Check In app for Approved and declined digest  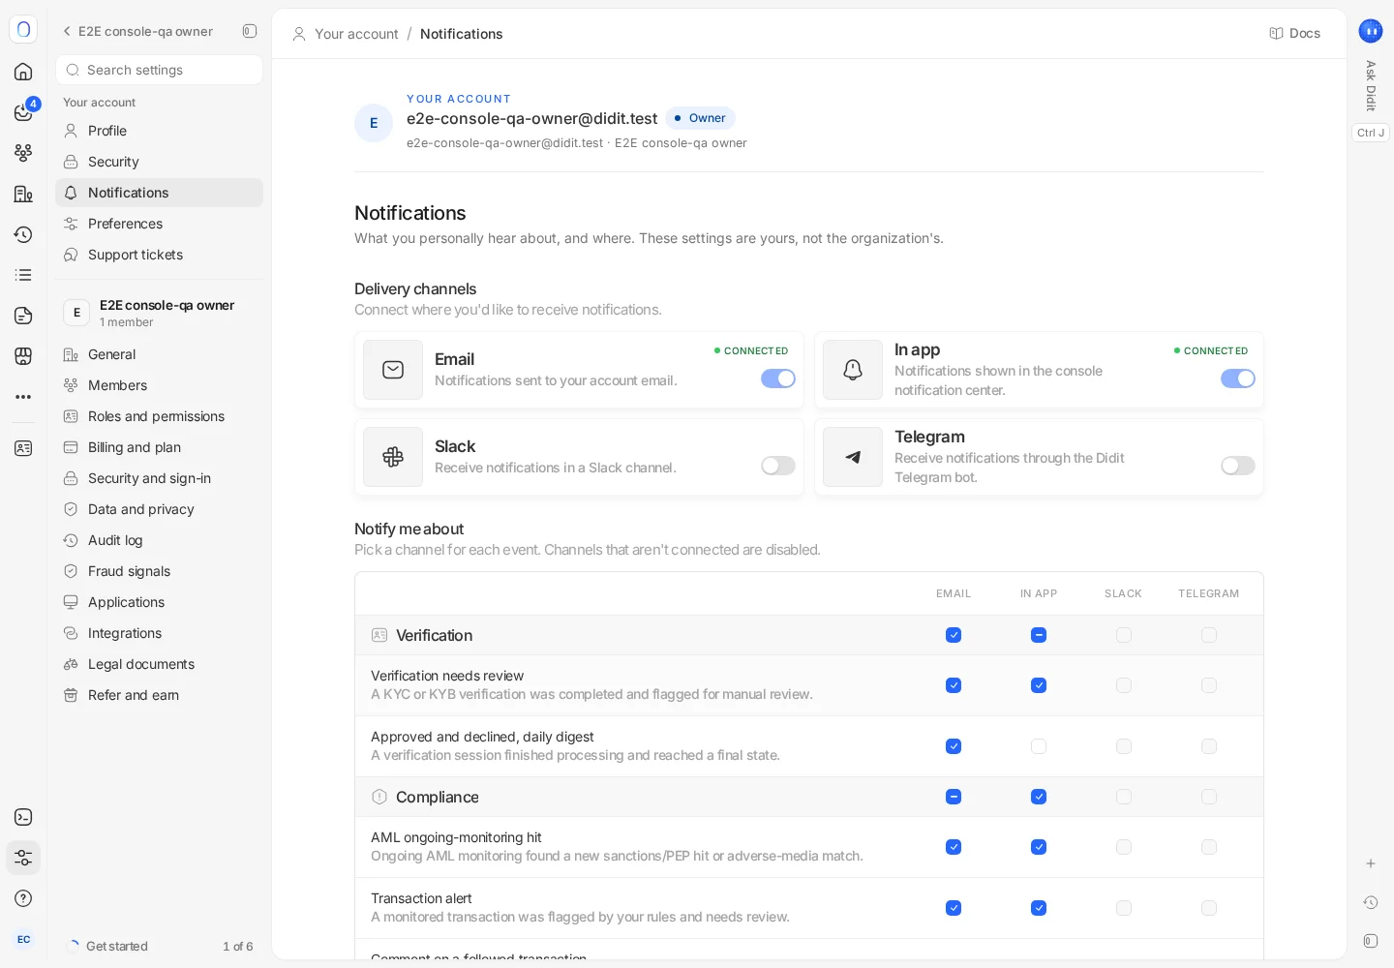[x=1039, y=746]
